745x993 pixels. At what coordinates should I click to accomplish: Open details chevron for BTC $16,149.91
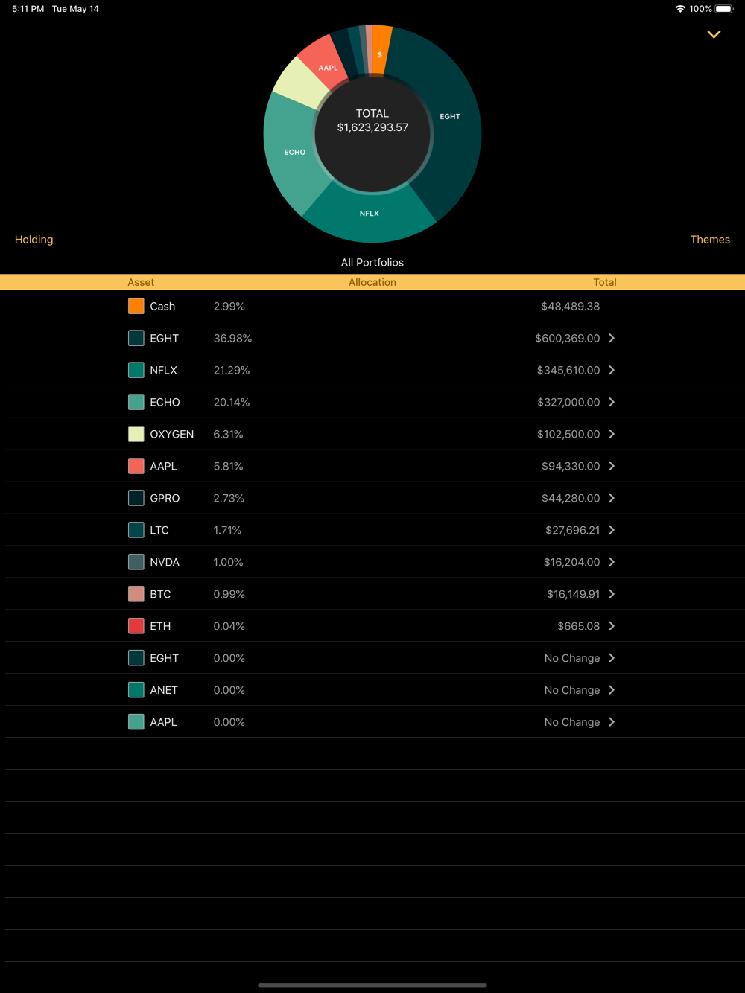click(612, 594)
